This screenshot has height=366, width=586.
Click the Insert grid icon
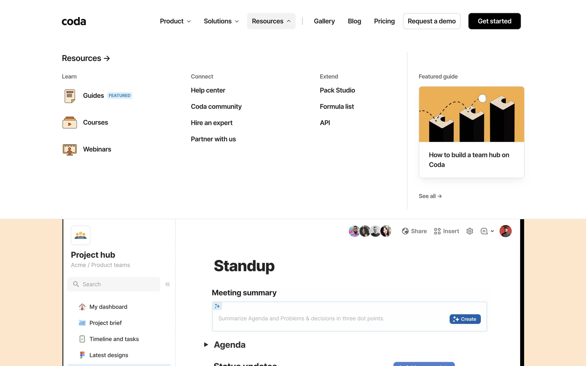pyautogui.click(x=437, y=231)
